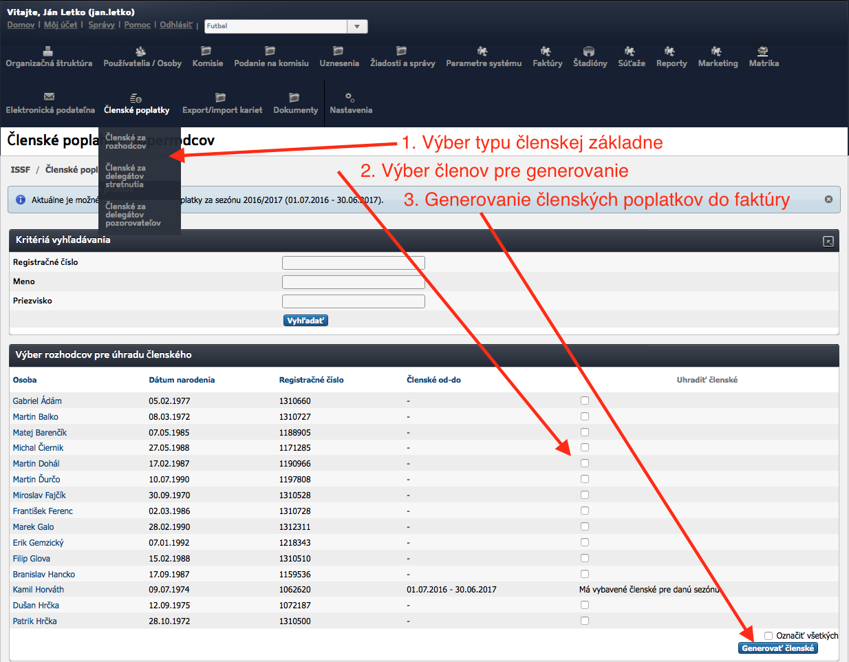849x662 pixels.
Task: Open the Reporty icon
Action: click(670, 52)
